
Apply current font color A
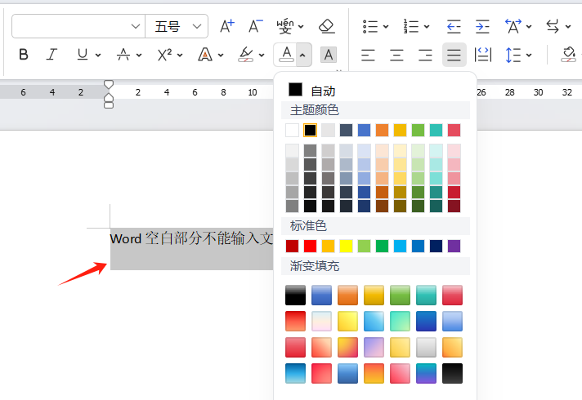[286, 55]
